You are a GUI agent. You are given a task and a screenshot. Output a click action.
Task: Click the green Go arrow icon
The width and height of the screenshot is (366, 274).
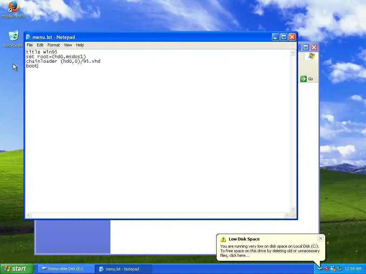pyautogui.click(x=303, y=79)
